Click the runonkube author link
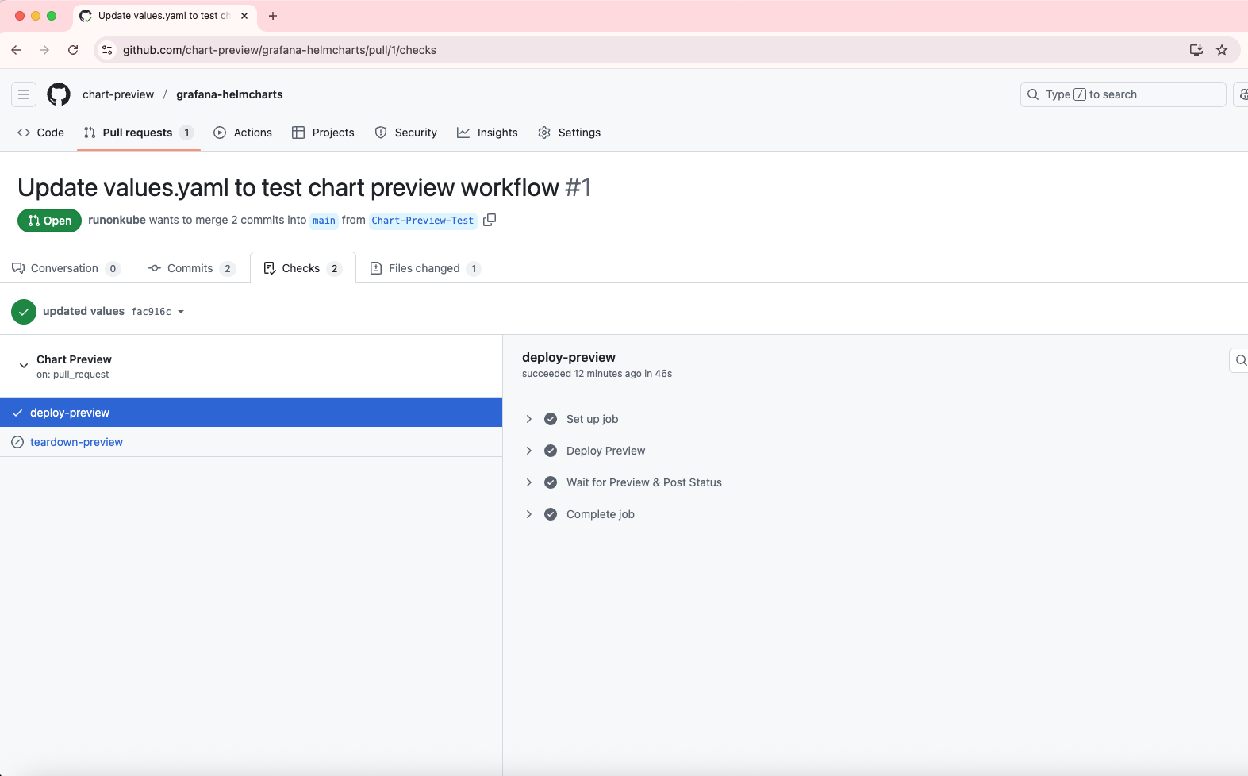1248x776 pixels. click(x=117, y=220)
